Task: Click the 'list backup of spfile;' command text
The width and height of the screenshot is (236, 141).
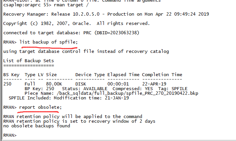Action: (48, 42)
